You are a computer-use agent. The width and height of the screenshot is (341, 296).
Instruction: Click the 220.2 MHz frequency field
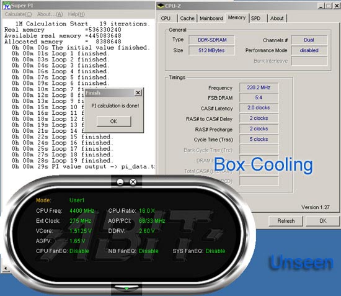(259, 87)
